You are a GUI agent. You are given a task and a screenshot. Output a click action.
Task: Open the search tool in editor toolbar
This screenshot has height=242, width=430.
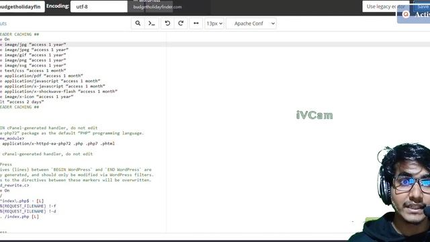tap(138, 24)
